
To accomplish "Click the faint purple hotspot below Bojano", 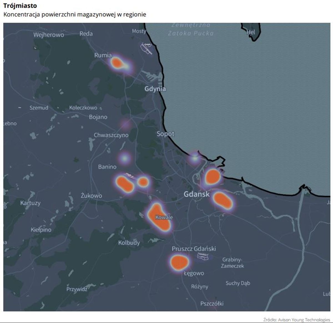I will click(x=126, y=124).
